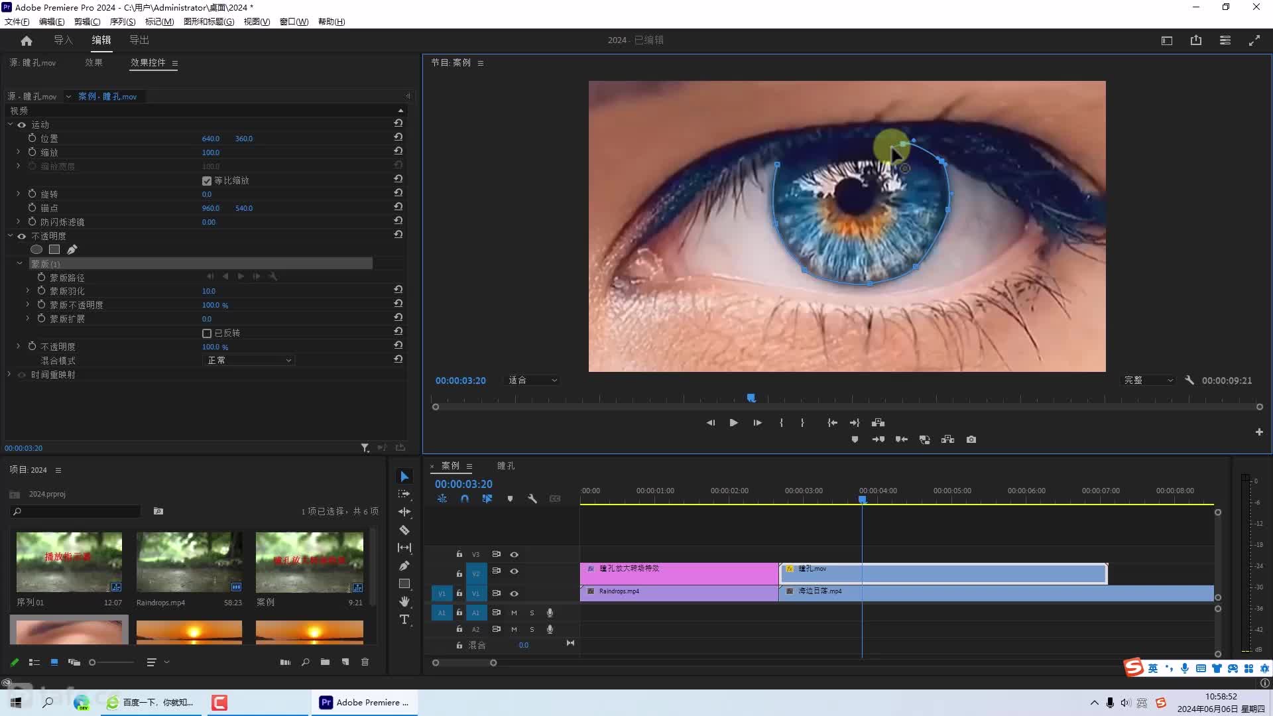Toggle 蒙版羽化 stopwatch animation

click(41, 290)
